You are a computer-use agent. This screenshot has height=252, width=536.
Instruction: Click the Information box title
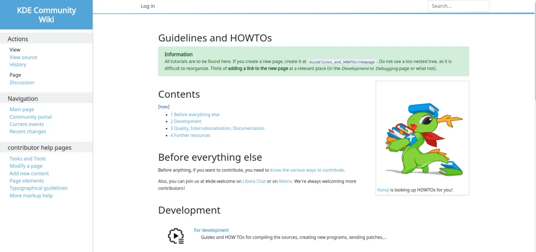point(179,54)
